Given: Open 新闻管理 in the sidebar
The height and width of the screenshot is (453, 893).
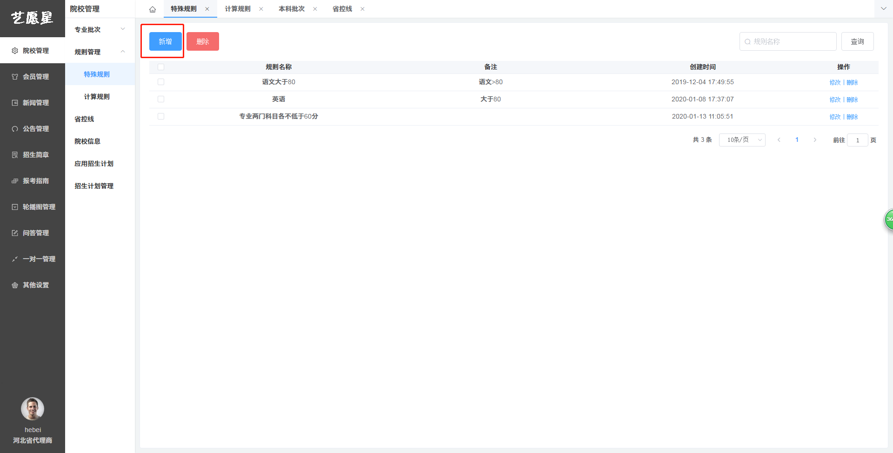Looking at the screenshot, I should [x=33, y=102].
